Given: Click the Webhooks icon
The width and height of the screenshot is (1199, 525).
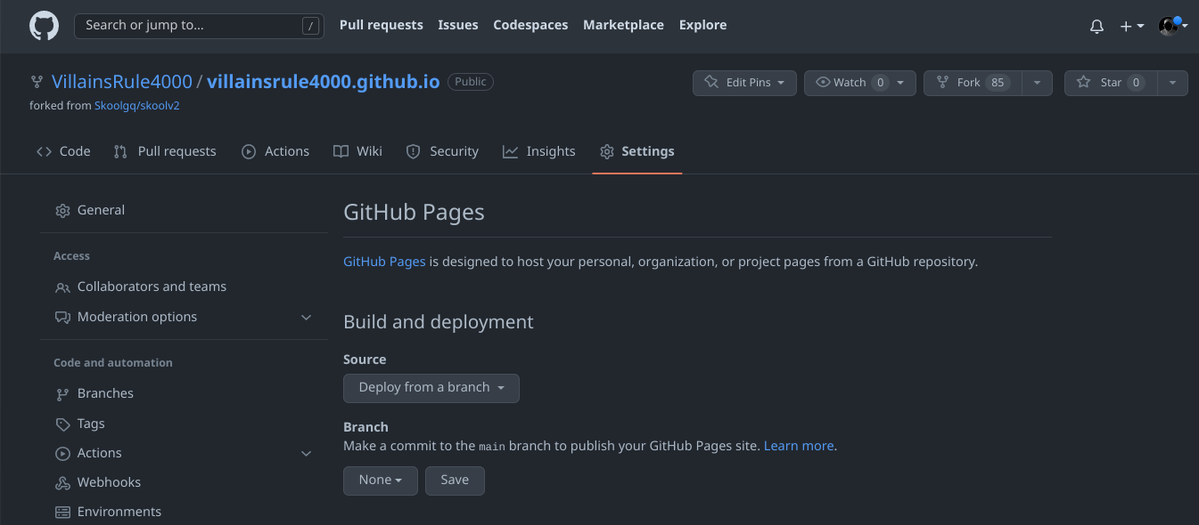Looking at the screenshot, I should [62, 483].
